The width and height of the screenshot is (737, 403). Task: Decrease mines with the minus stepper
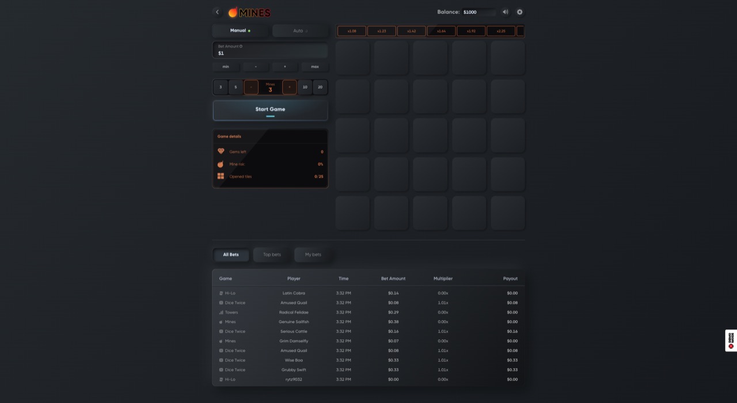coord(251,87)
